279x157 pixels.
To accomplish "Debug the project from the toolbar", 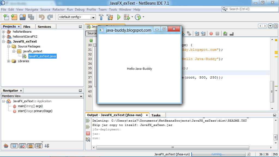I will click(x=127, y=17).
